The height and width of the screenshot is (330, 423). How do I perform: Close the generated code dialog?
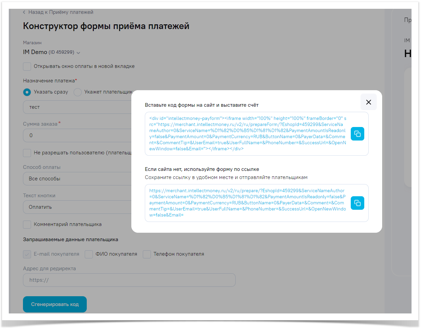[x=368, y=102]
